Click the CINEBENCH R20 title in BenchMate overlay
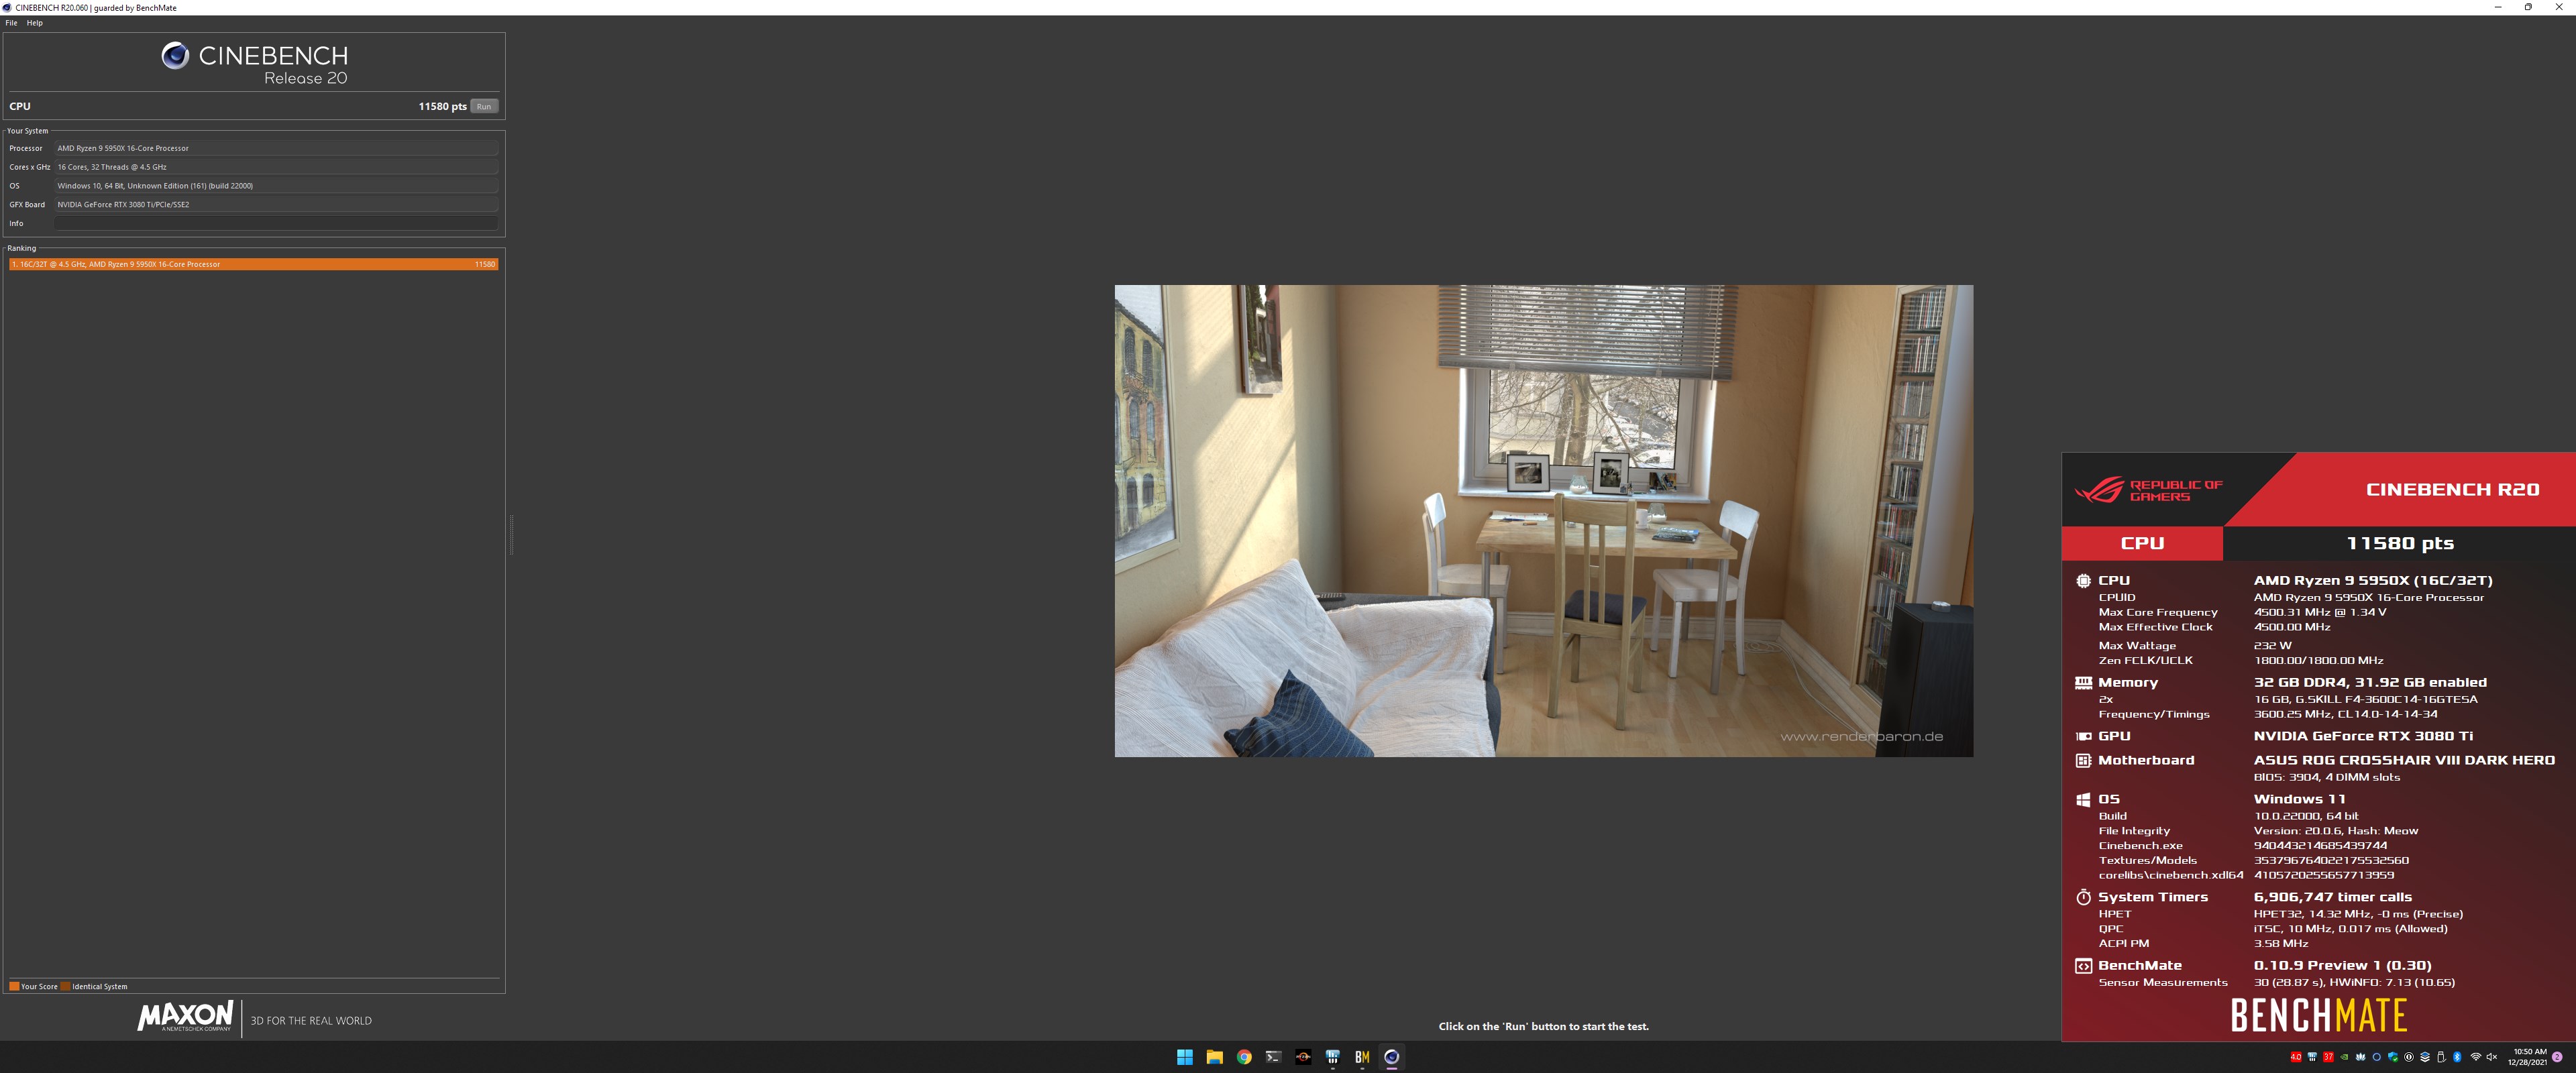2576x1073 pixels. [x=2452, y=489]
